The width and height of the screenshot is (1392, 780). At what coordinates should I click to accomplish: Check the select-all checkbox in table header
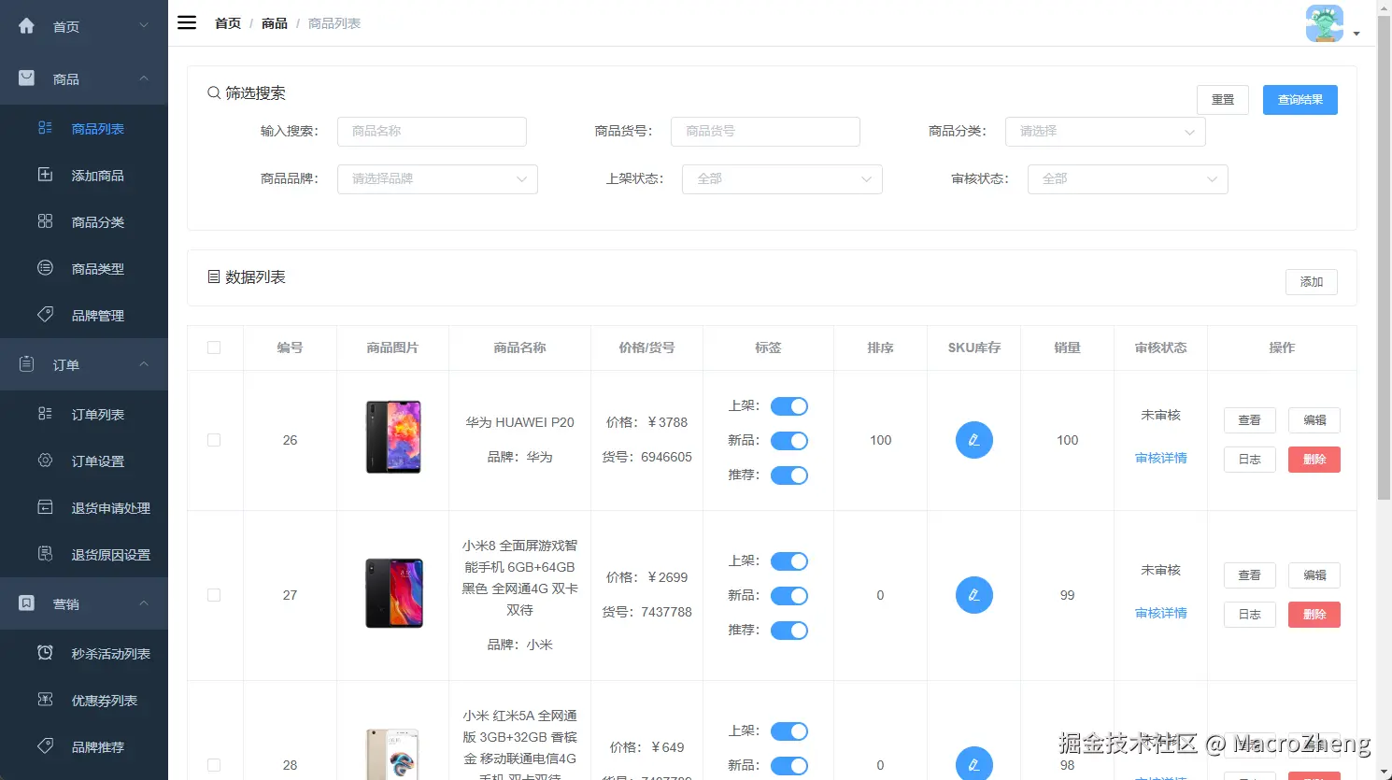[x=214, y=347]
